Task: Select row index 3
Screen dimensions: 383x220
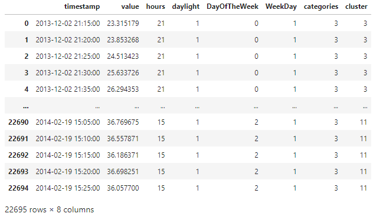Action: (x=27, y=73)
